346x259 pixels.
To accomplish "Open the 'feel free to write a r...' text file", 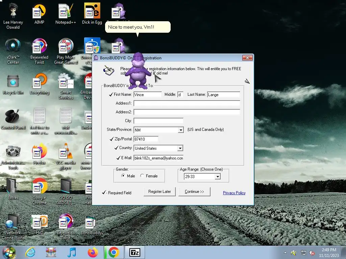I will [x=39, y=121].
